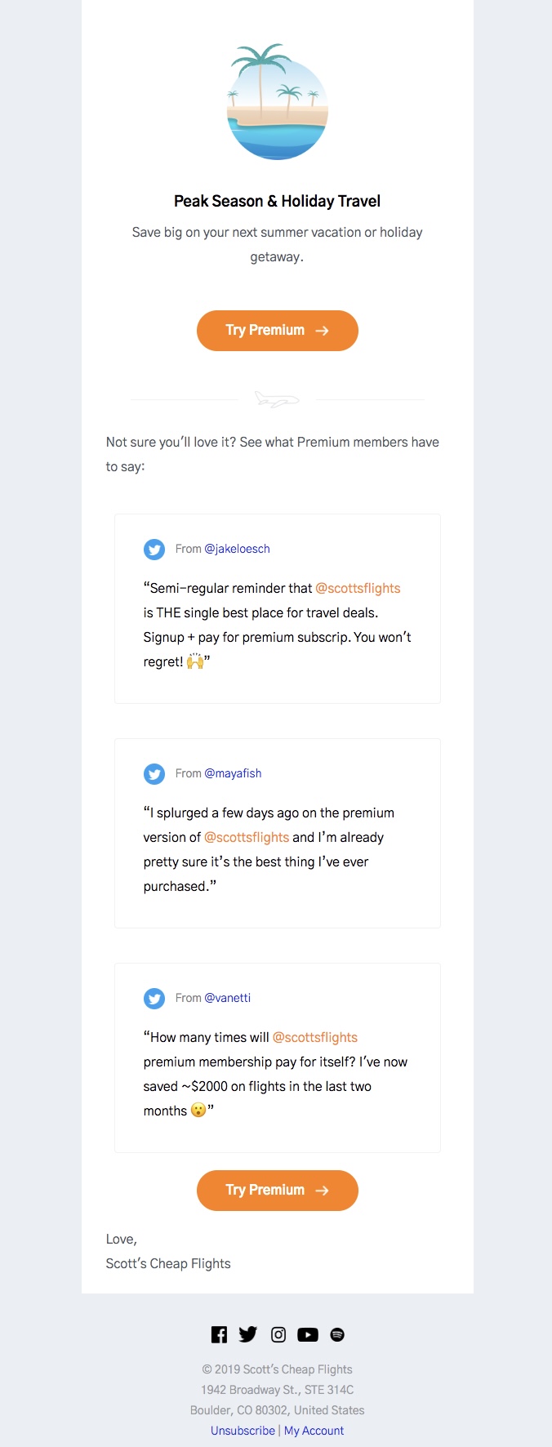This screenshot has height=1447, width=552.
Task: Click the tropical island header logo
Action: tap(277, 101)
